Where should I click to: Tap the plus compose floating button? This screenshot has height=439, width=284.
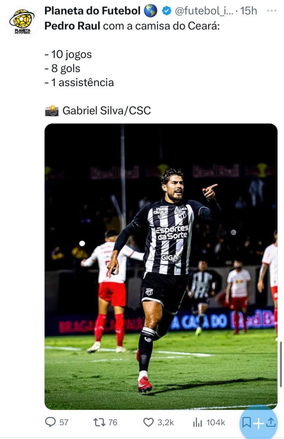tap(259, 423)
